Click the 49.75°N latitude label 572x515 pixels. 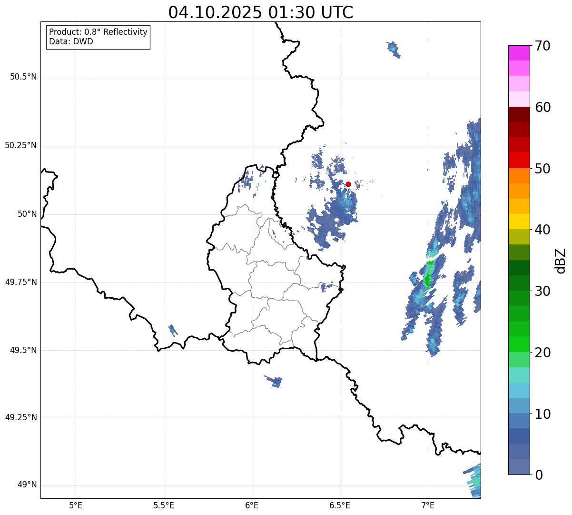[x=21, y=282]
